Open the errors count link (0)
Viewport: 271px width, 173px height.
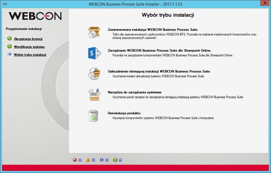pos(80,160)
